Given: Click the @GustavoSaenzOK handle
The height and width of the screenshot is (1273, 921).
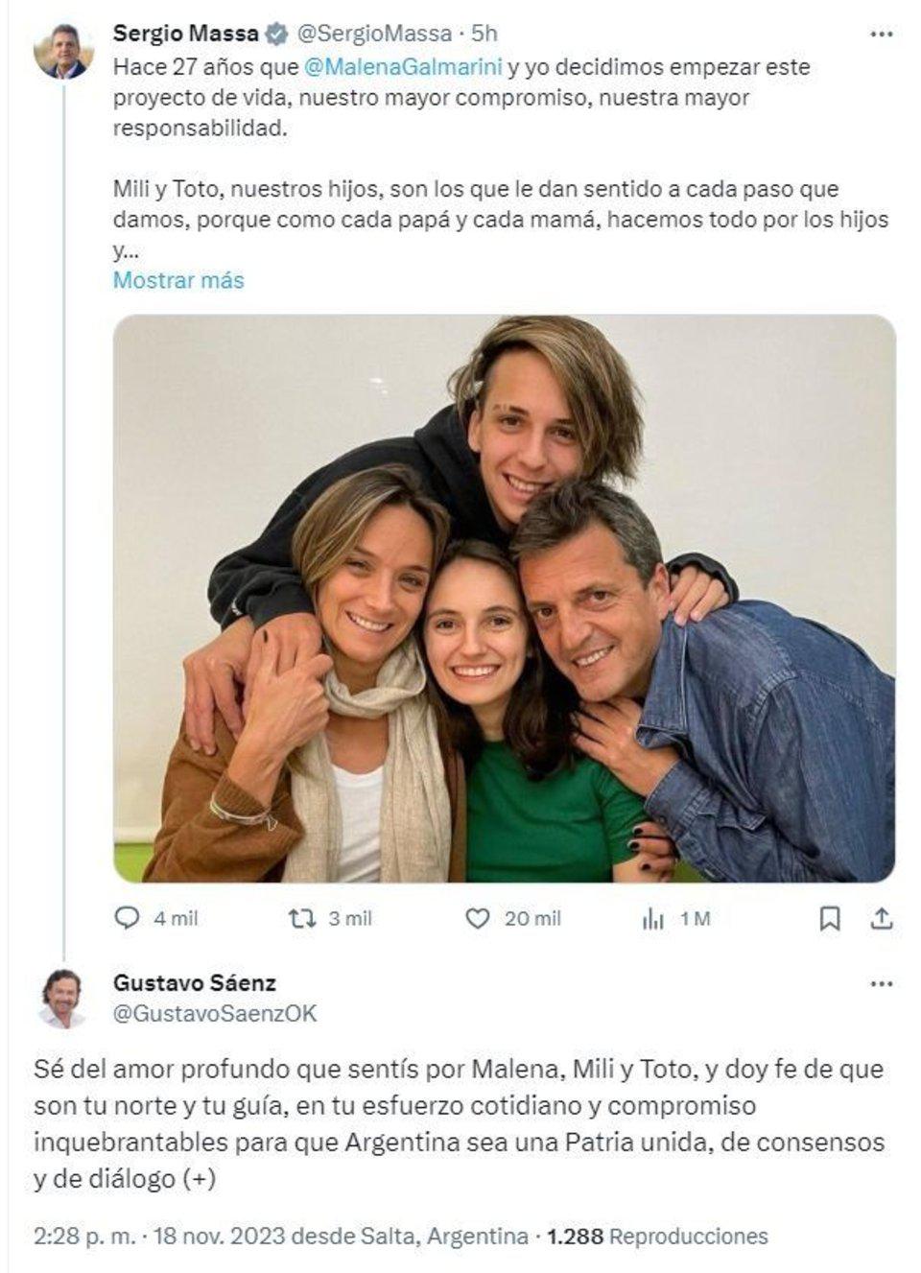Looking at the screenshot, I should pos(215,1013).
